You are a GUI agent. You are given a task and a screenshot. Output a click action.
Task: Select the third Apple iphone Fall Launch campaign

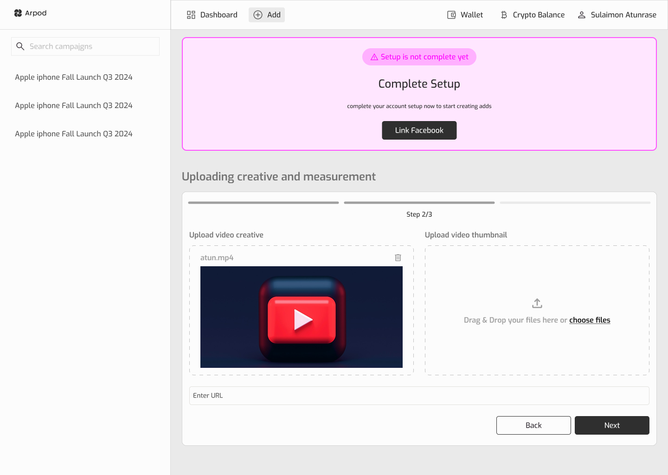(x=74, y=134)
